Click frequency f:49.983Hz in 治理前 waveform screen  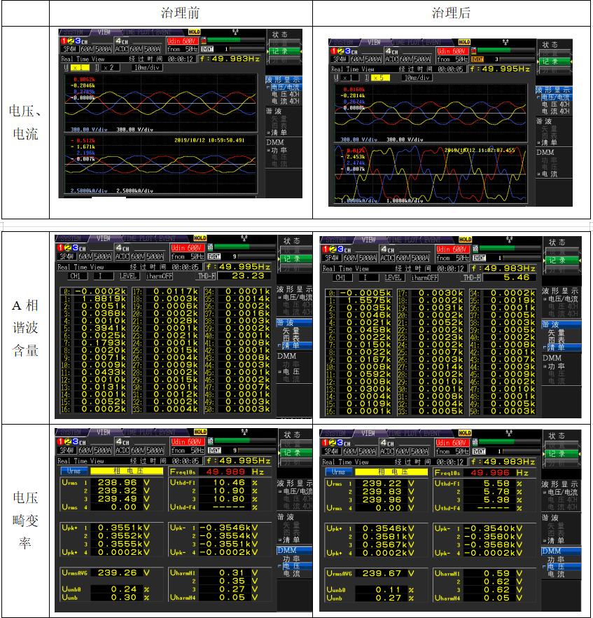230,58
